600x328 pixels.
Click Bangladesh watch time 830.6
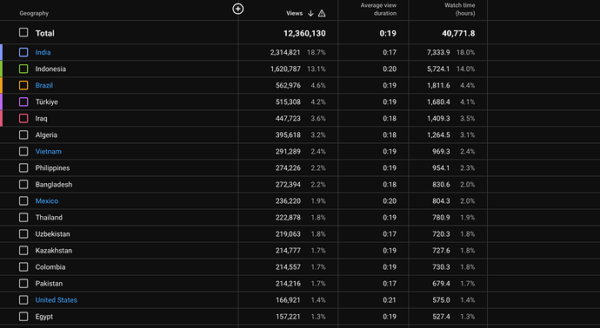coord(441,185)
